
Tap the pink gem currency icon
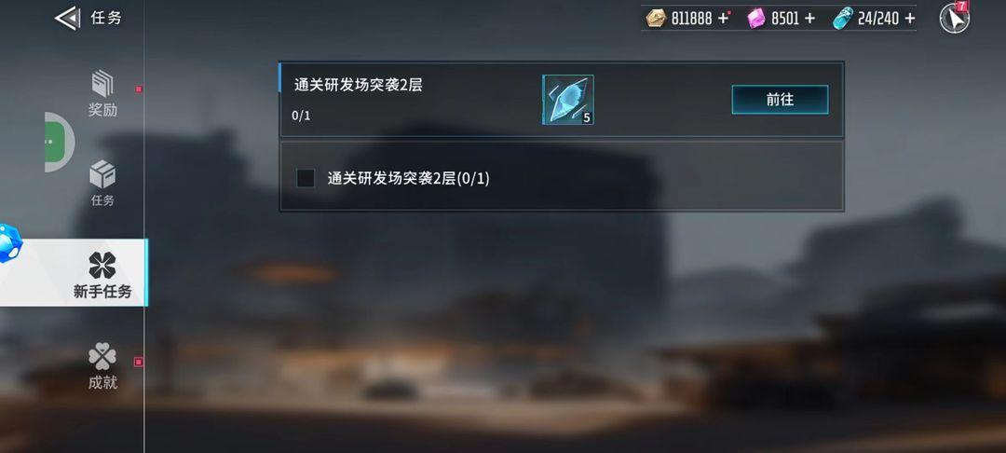(x=756, y=18)
